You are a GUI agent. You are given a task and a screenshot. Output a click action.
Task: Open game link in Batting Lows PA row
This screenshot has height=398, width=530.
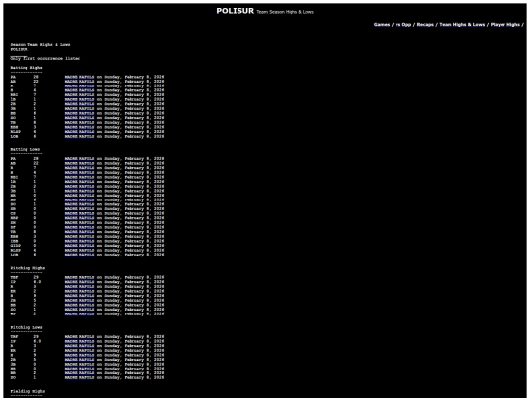(79, 159)
